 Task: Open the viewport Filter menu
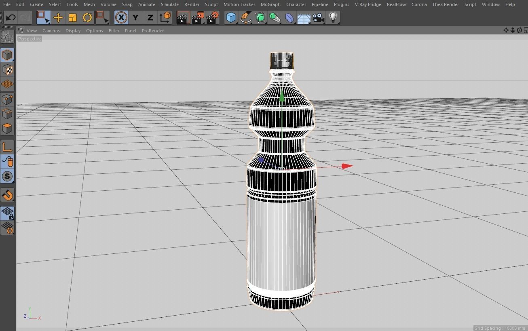(x=114, y=31)
